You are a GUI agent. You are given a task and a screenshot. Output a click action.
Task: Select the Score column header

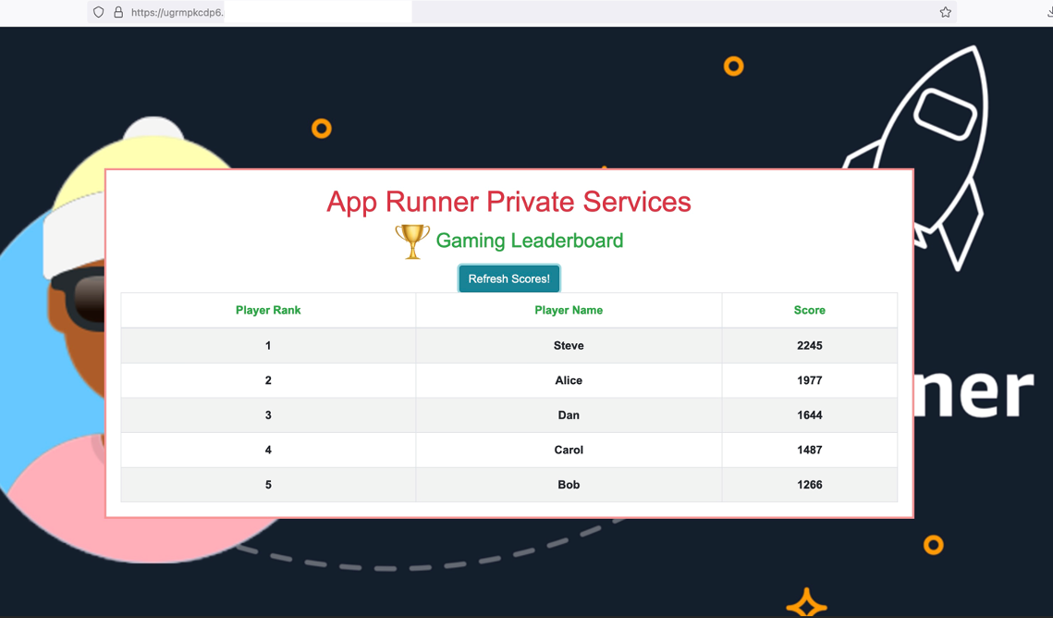click(809, 310)
